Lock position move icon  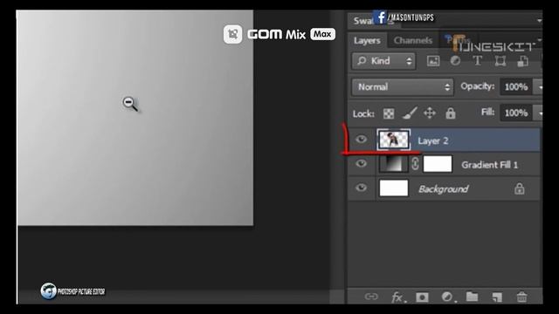click(430, 113)
